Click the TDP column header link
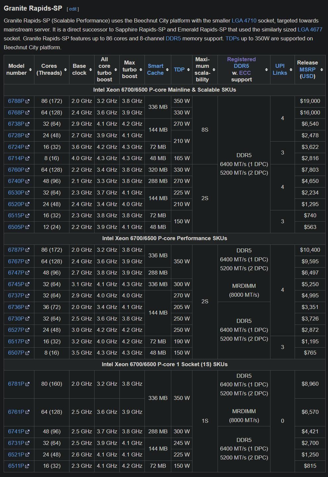Screen dimensions: 328x477 click(179, 69)
